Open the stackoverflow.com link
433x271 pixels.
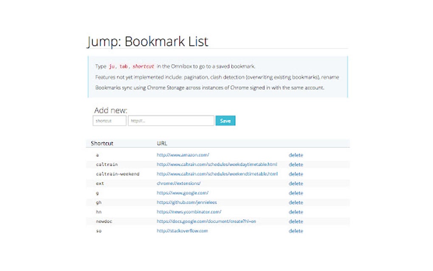(x=182, y=231)
